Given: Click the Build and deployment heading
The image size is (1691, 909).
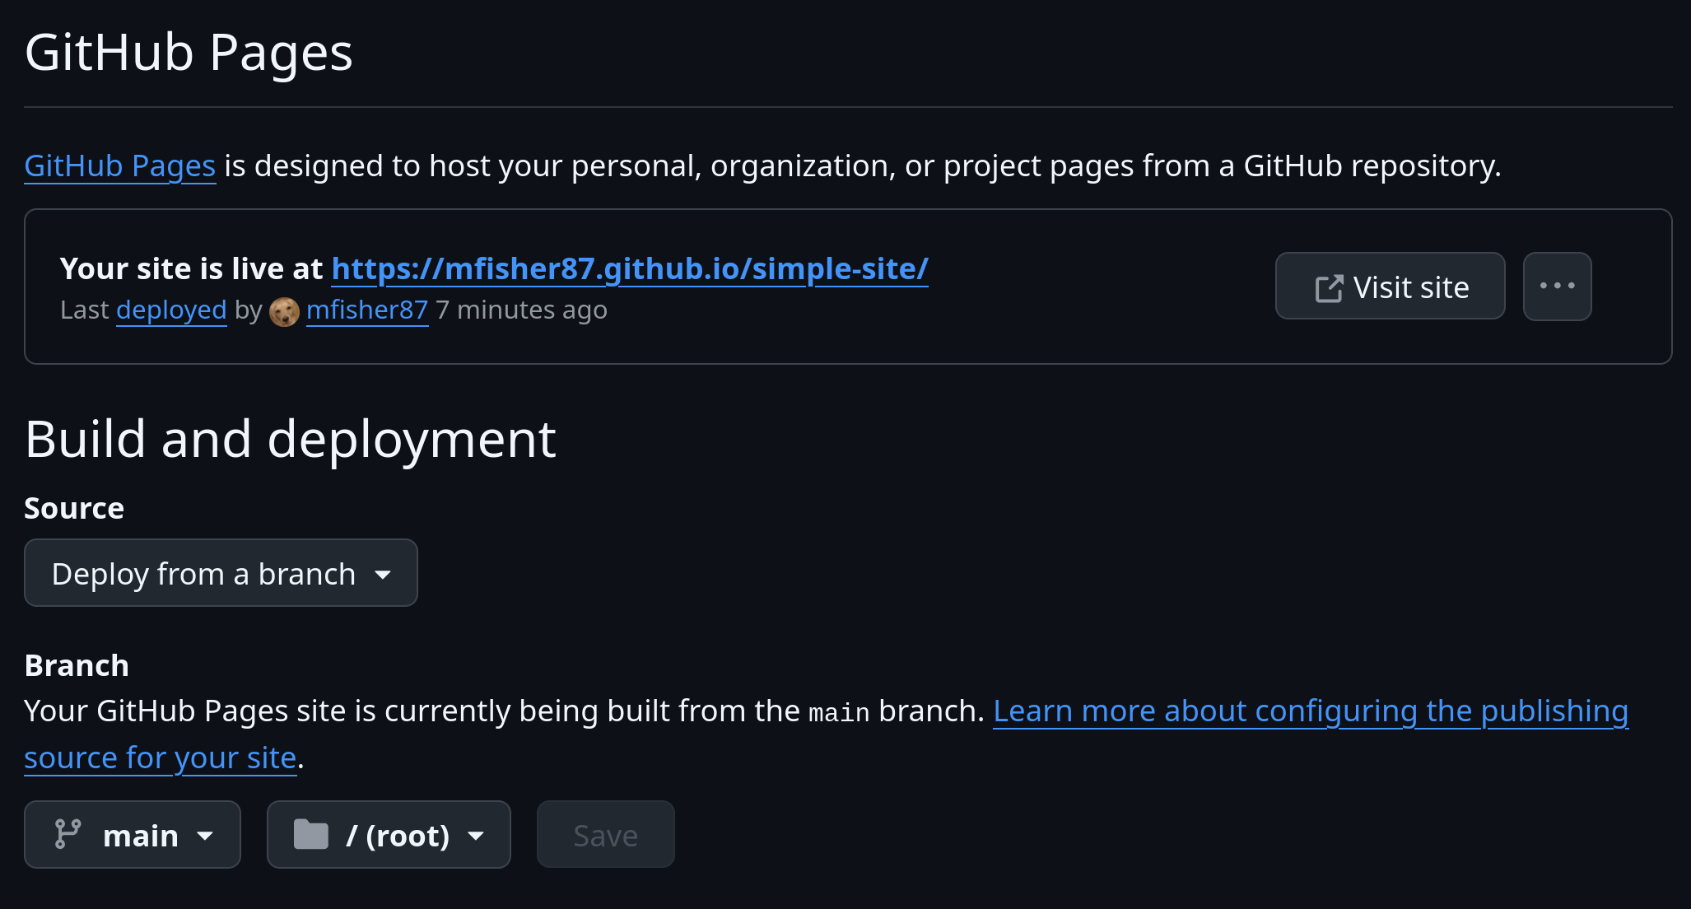Looking at the screenshot, I should point(291,439).
